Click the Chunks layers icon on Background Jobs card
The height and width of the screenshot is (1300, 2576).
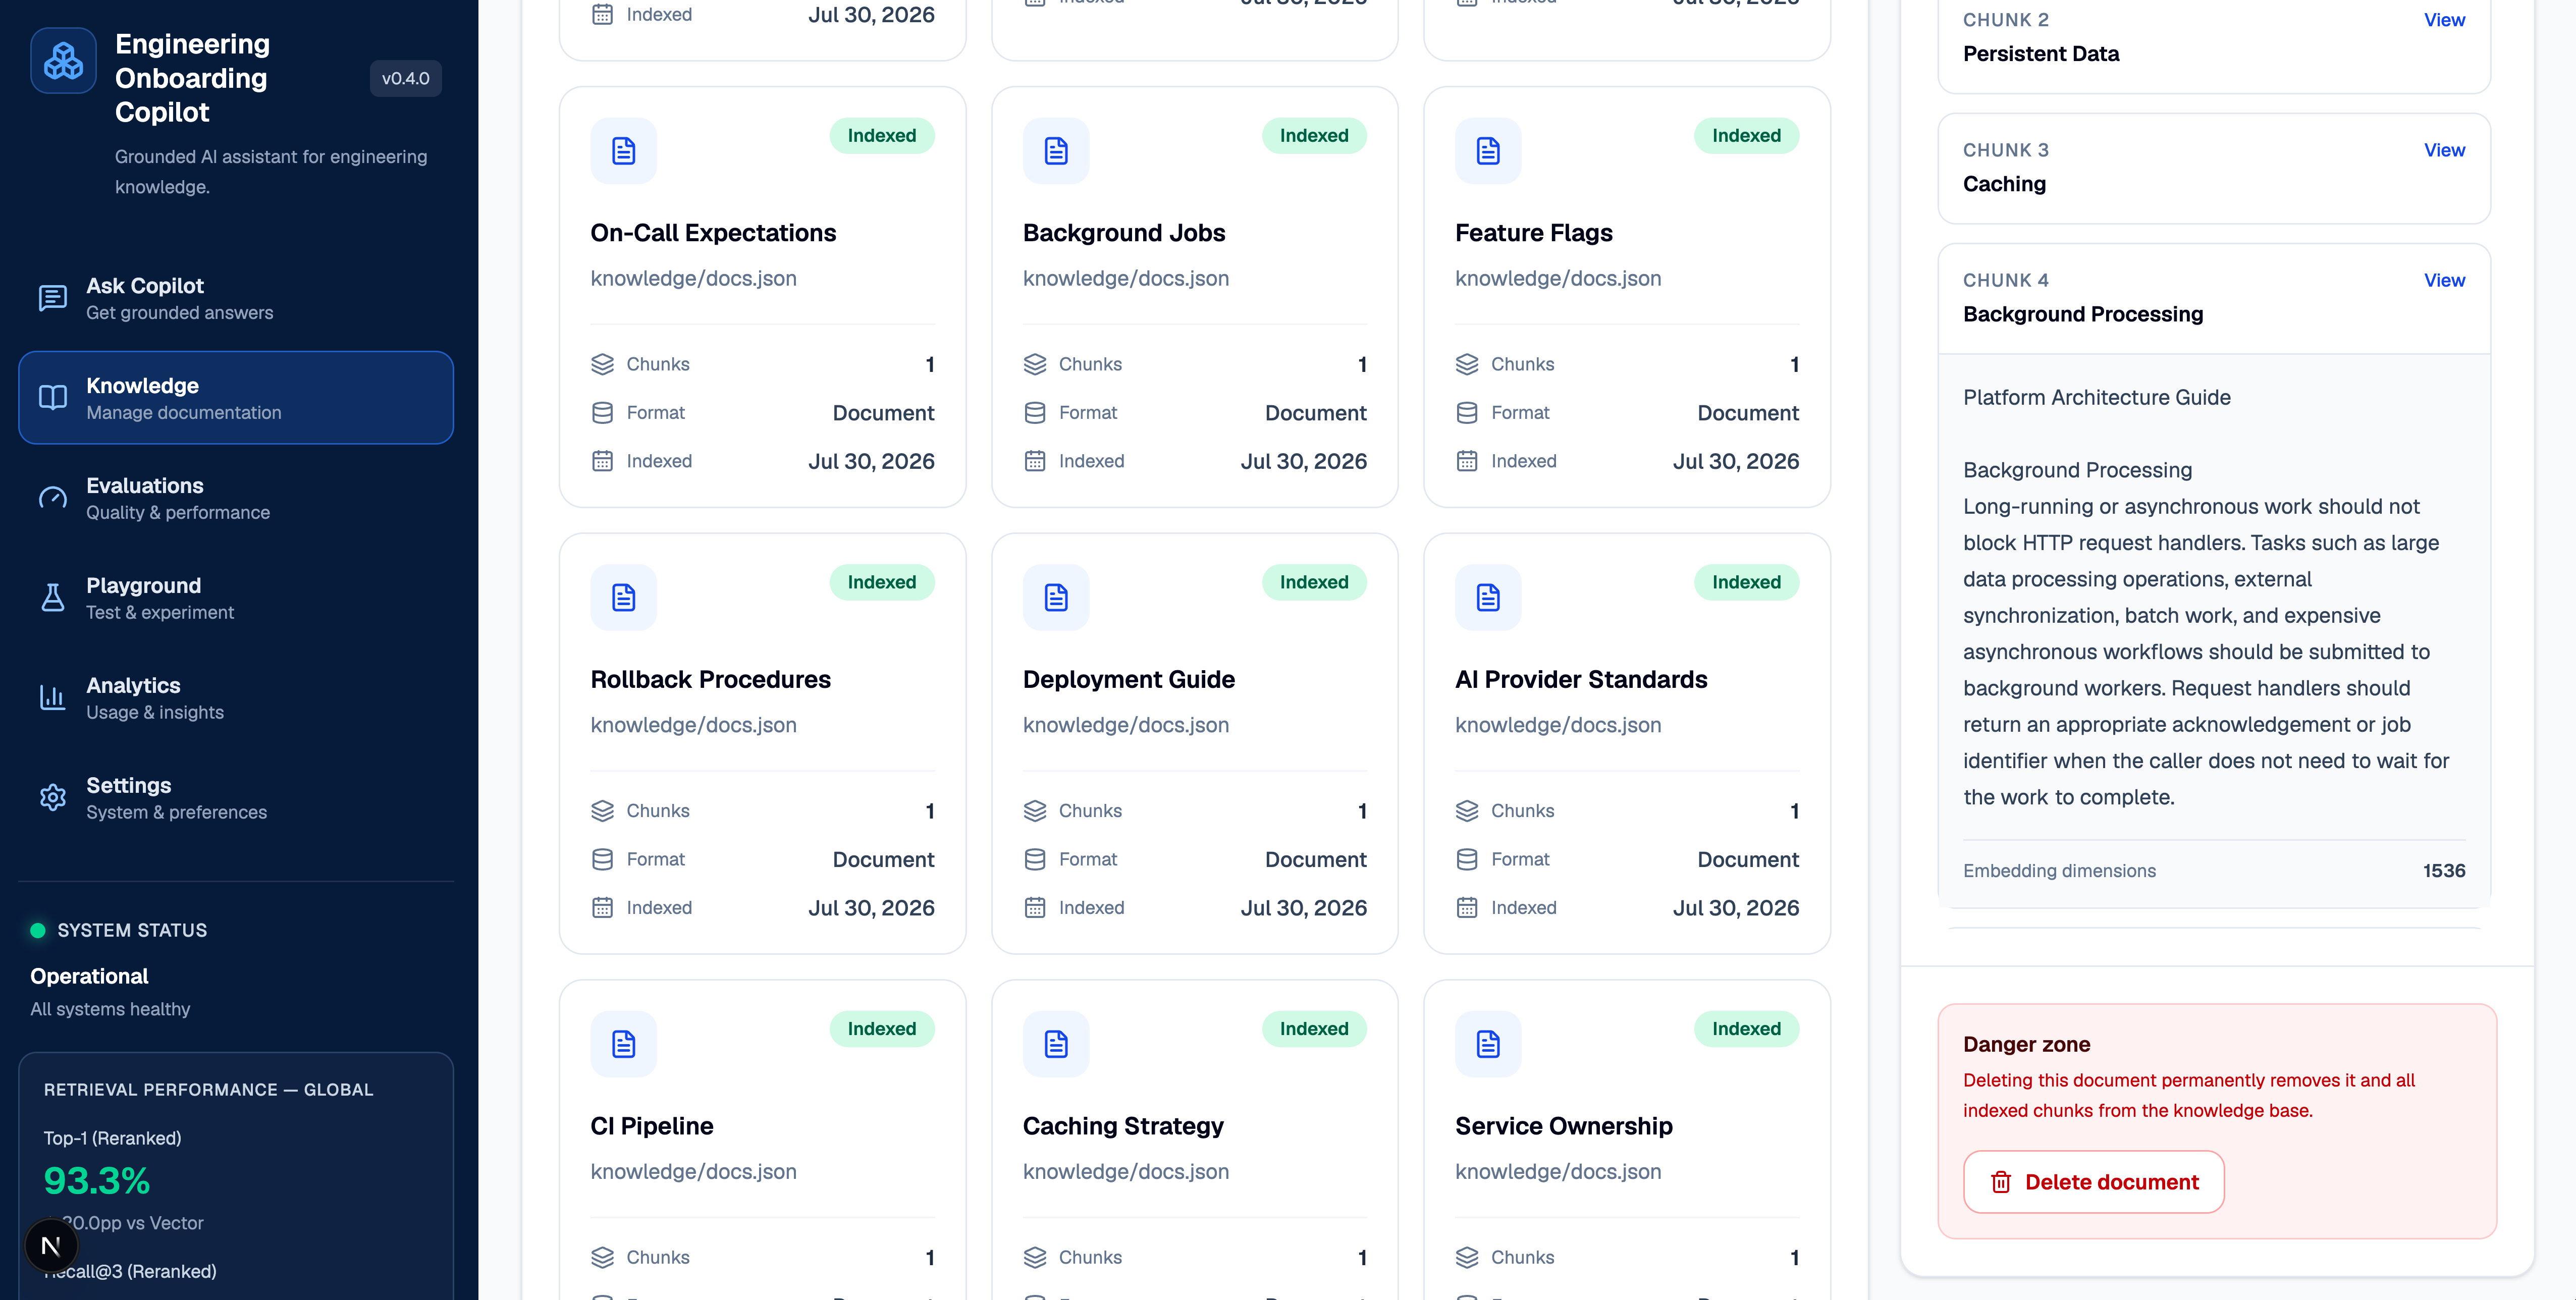(x=1035, y=364)
